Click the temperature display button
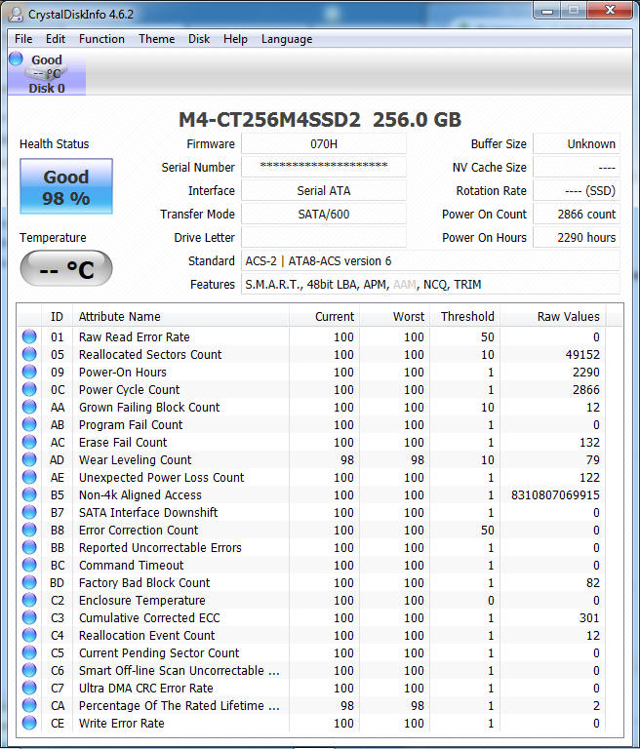 [x=66, y=268]
